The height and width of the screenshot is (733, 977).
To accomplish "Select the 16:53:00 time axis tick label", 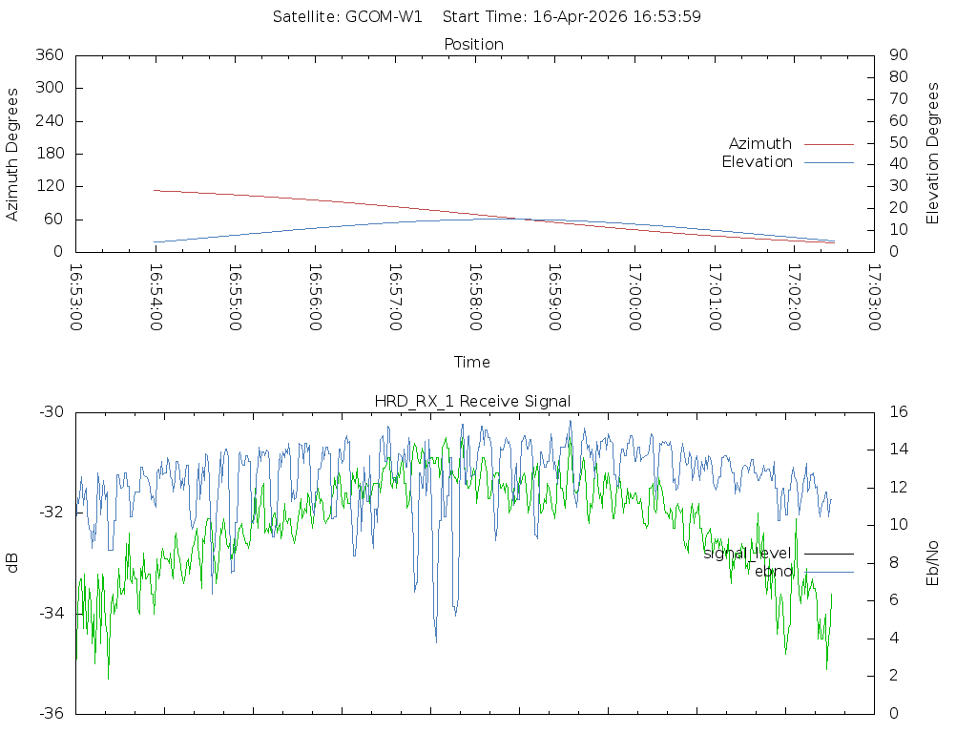I will tap(77, 298).
